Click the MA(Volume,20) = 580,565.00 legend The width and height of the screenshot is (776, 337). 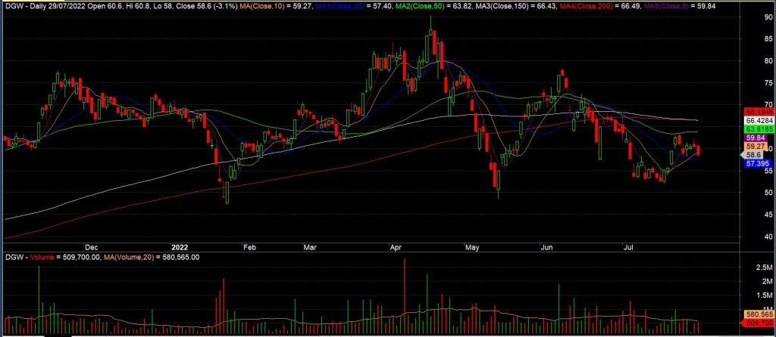(x=152, y=257)
